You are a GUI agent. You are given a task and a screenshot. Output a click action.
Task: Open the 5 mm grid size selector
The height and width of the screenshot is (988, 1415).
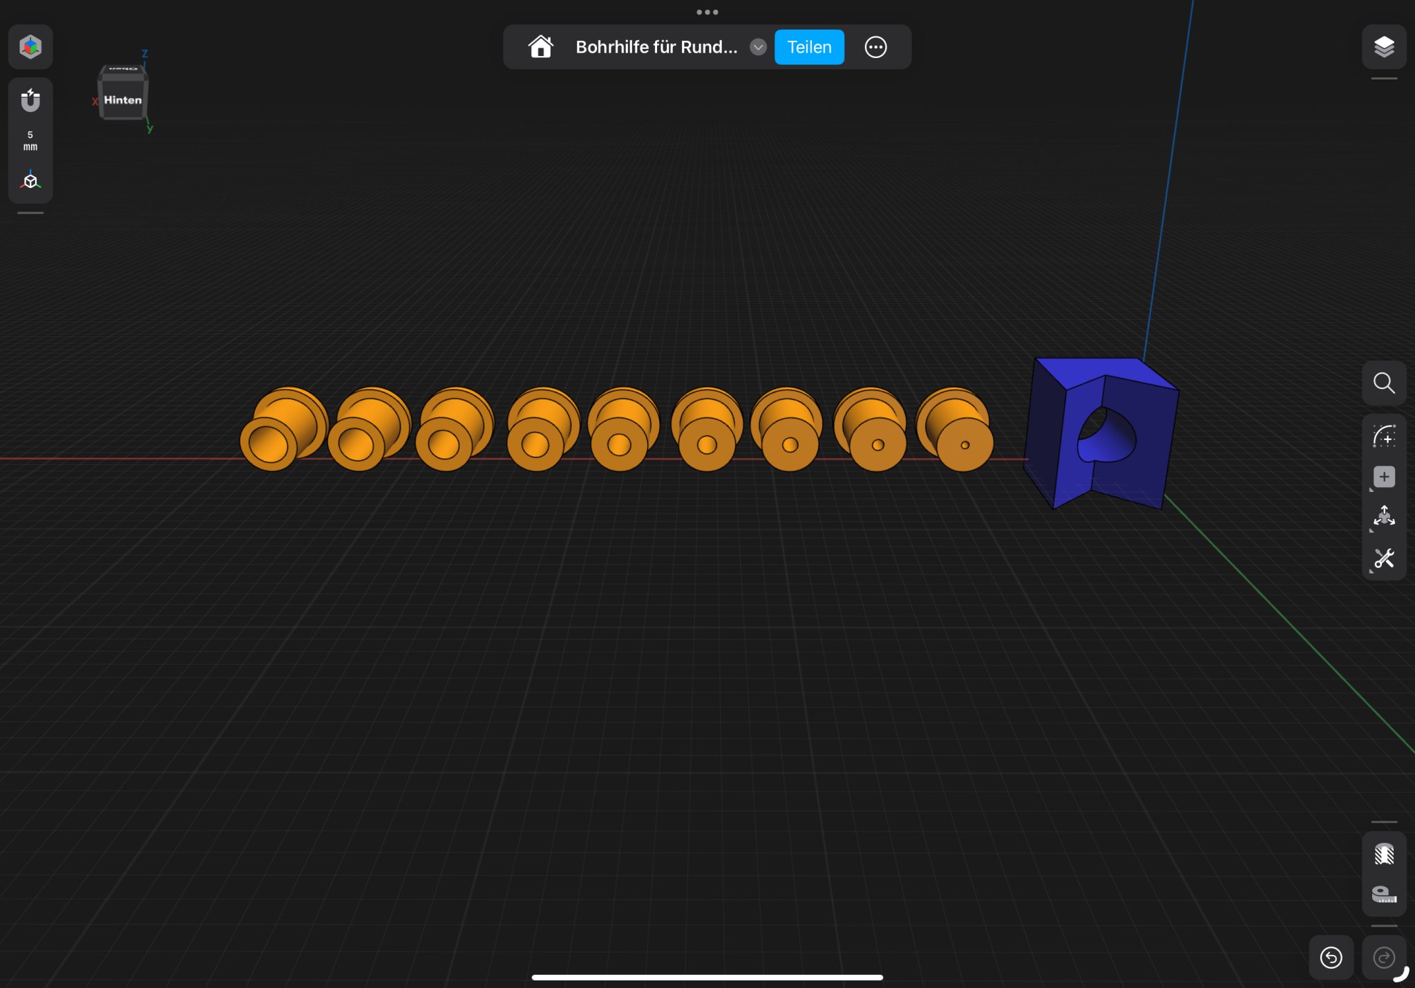(30, 140)
